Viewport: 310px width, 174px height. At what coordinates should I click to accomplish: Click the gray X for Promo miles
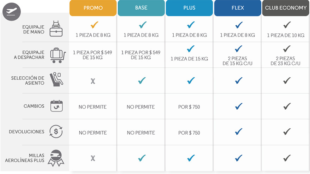coord(93,158)
